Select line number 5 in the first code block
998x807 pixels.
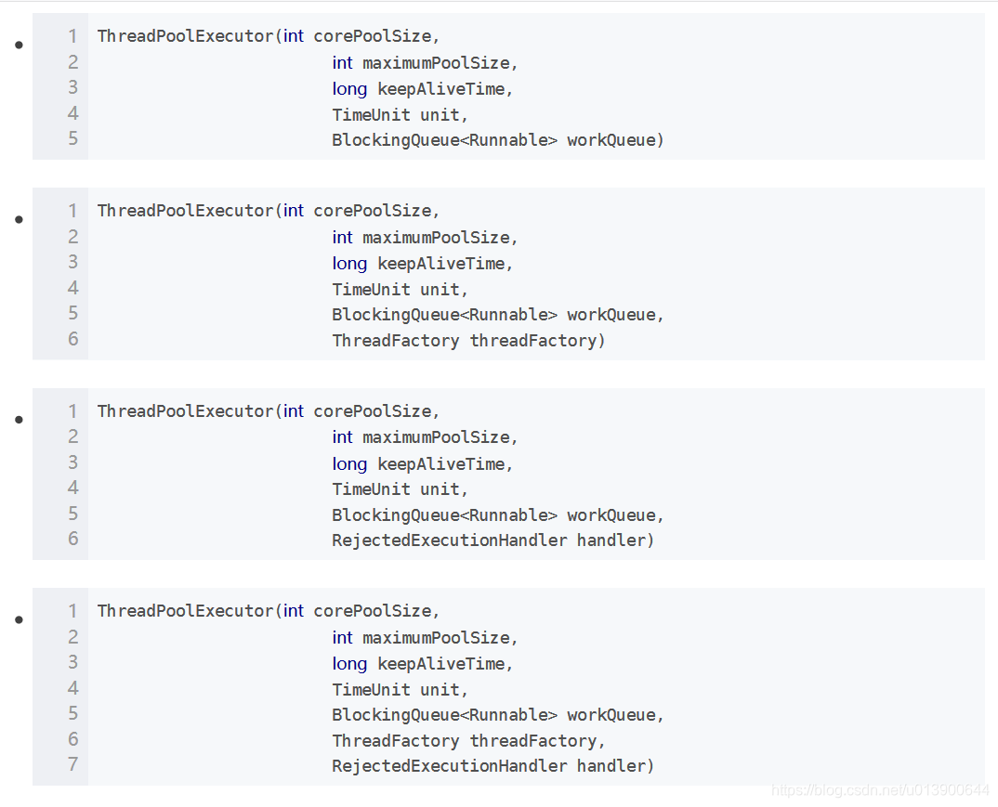coord(72,137)
